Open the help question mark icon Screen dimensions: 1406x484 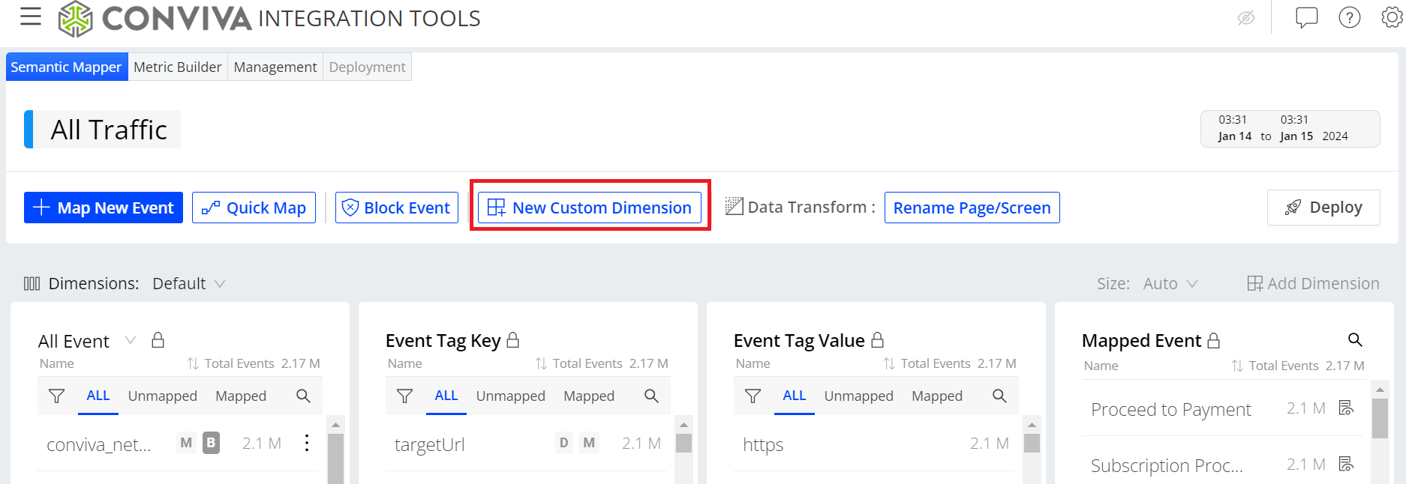coord(1349,17)
